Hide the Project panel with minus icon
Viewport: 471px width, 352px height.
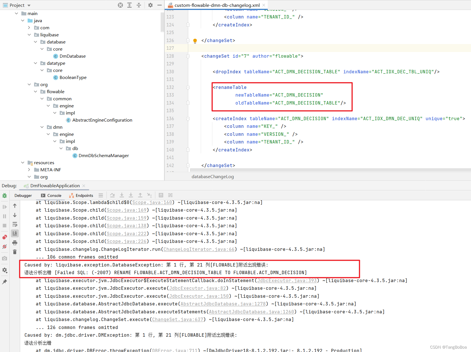pyautogui.click(x=160, y=5)
